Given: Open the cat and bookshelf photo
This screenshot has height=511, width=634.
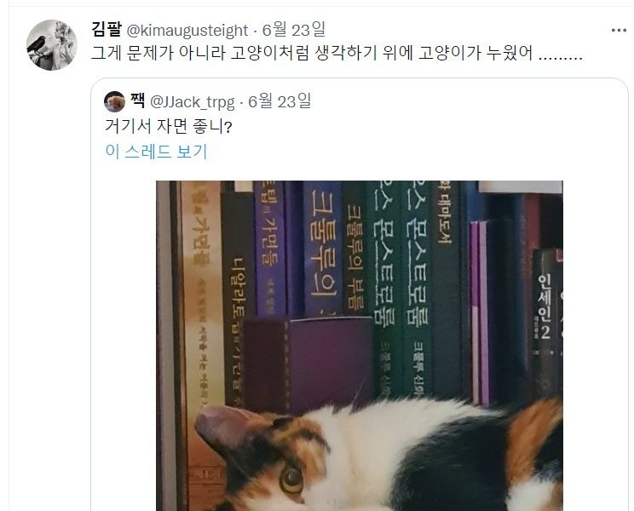Looking at the screenshot, I should coord(360,346).
